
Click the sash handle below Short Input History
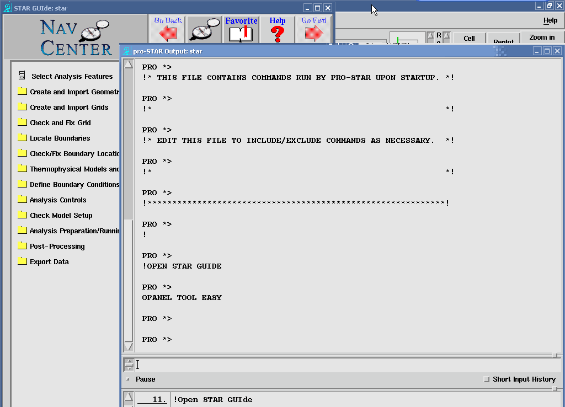[555, 389]
